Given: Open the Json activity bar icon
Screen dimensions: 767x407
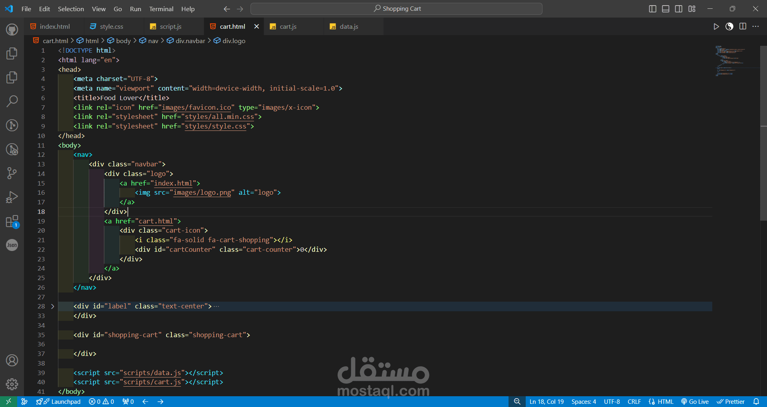Looking at the screenshot, I should click(12, 245).
